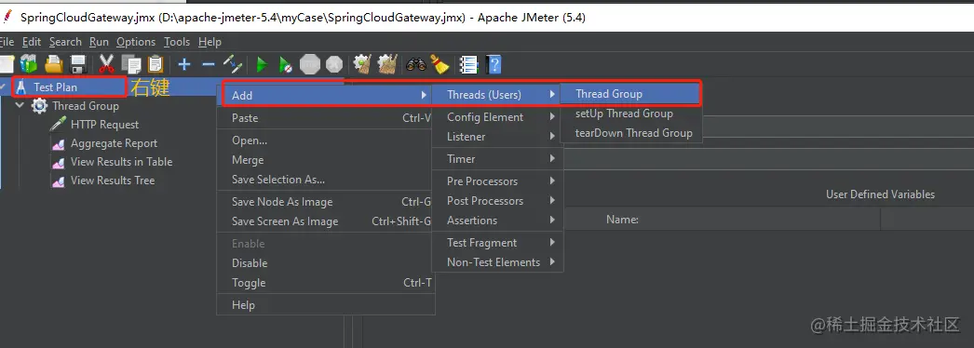Expand the Listener submenu

click(x=497, y=137)
